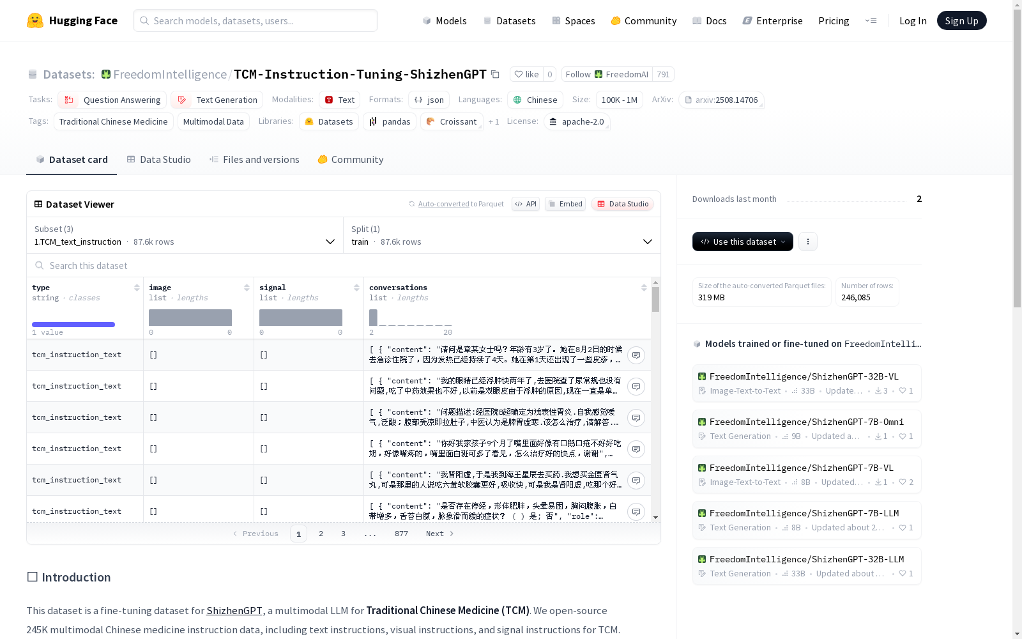Viewport: 1022px width, 639px height.
Task: Open the Split train dropdown
Action: click(502, 235)
